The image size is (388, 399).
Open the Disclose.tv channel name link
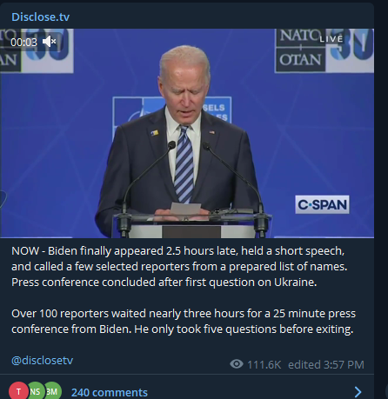[40, 17]
